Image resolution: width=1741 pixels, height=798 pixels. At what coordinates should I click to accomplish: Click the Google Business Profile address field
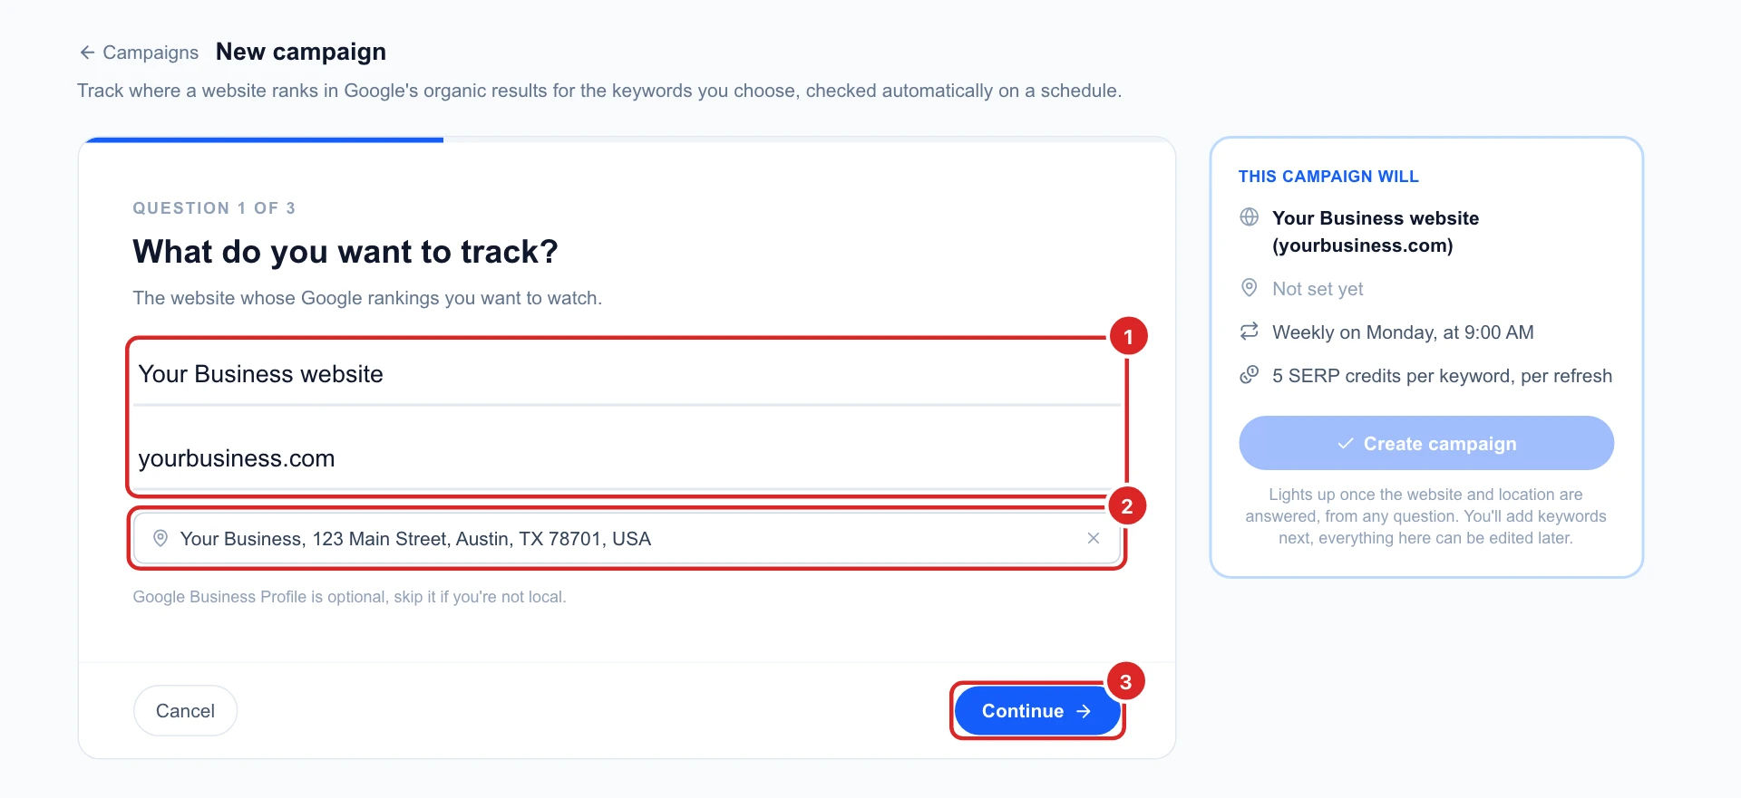[627, 539]
